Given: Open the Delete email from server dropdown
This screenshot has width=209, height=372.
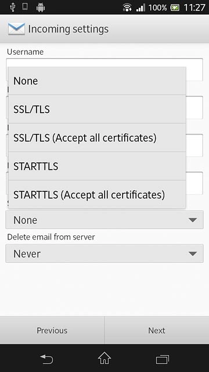Looking at the screenshot, I should [x=105, y=253].
